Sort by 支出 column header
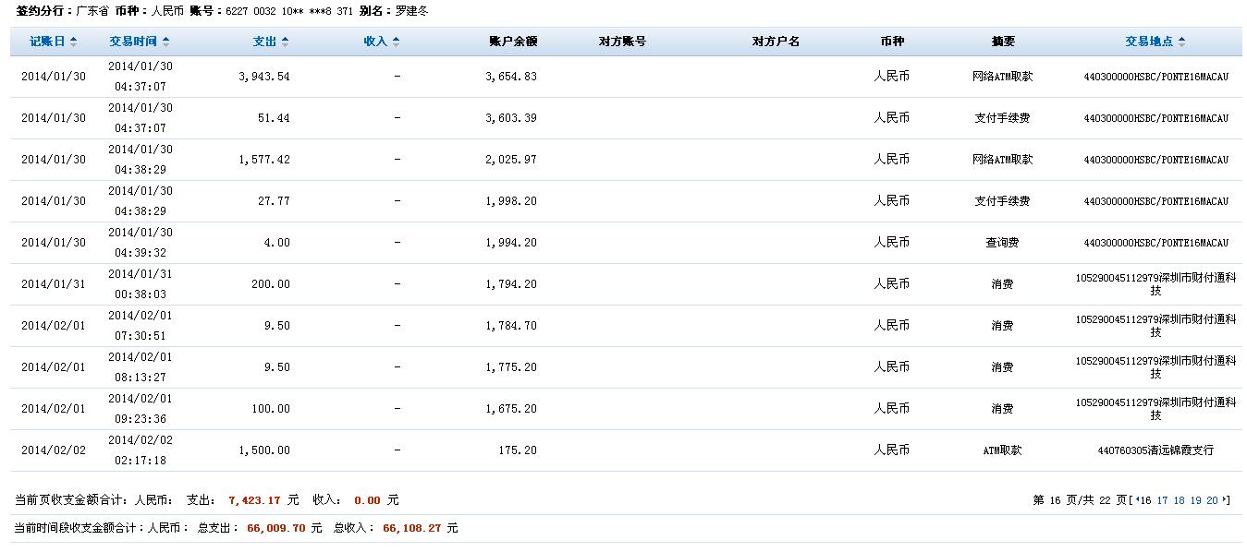Viewport: 1247px width, 552px height. [264, 42]
